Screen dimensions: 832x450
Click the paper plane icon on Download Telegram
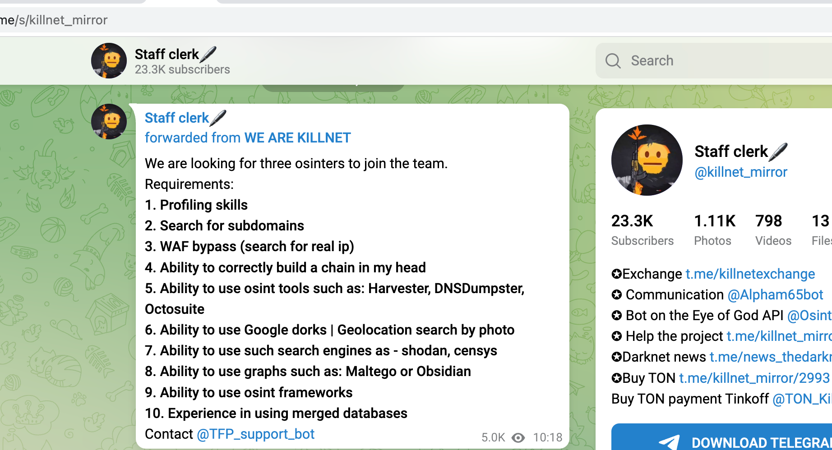[670, 442]
